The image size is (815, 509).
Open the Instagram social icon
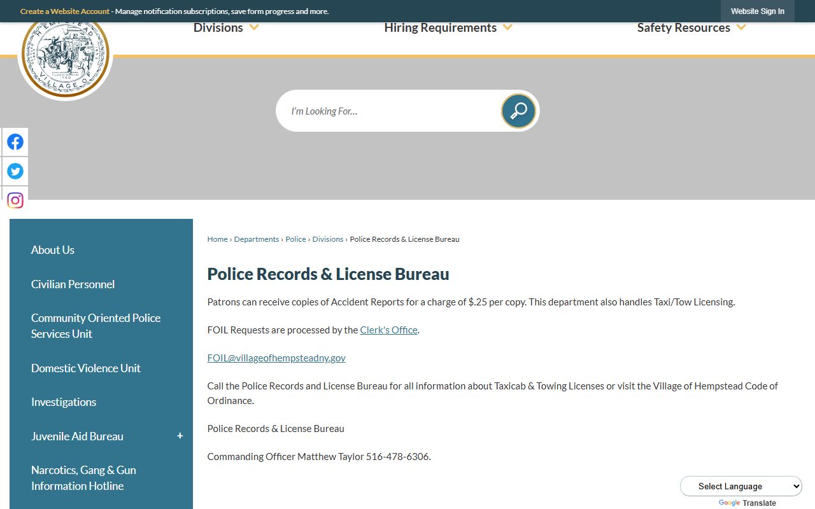tap(15, 200)
